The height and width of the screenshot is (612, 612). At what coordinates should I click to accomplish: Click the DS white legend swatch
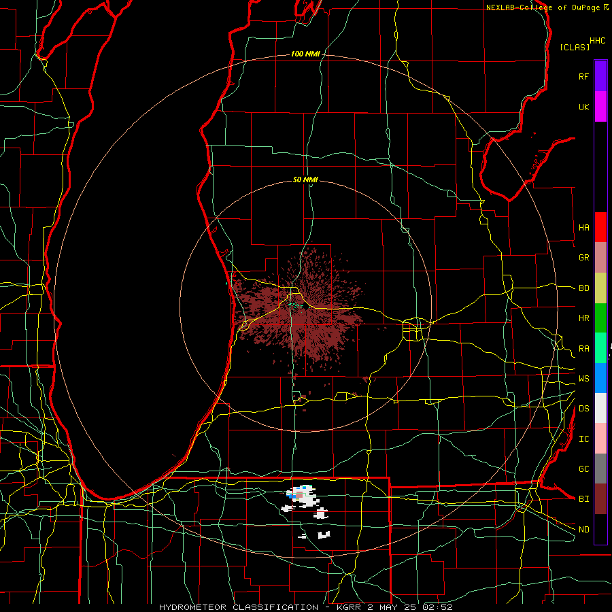600,408
